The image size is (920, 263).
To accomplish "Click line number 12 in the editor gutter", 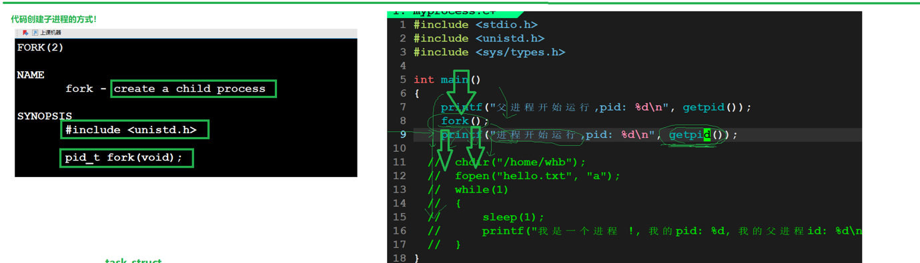I will tap(399, 176).
